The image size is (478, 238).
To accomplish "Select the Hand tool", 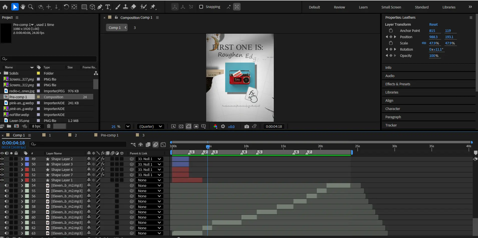I will click(23, 7).
